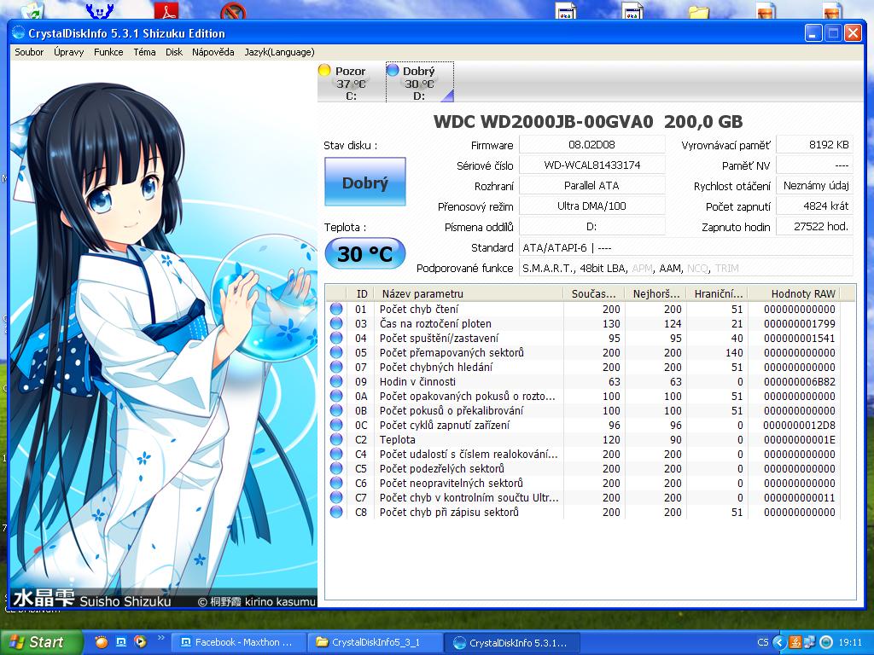Click the CS language indicator in tray

[x=762, y=642]
